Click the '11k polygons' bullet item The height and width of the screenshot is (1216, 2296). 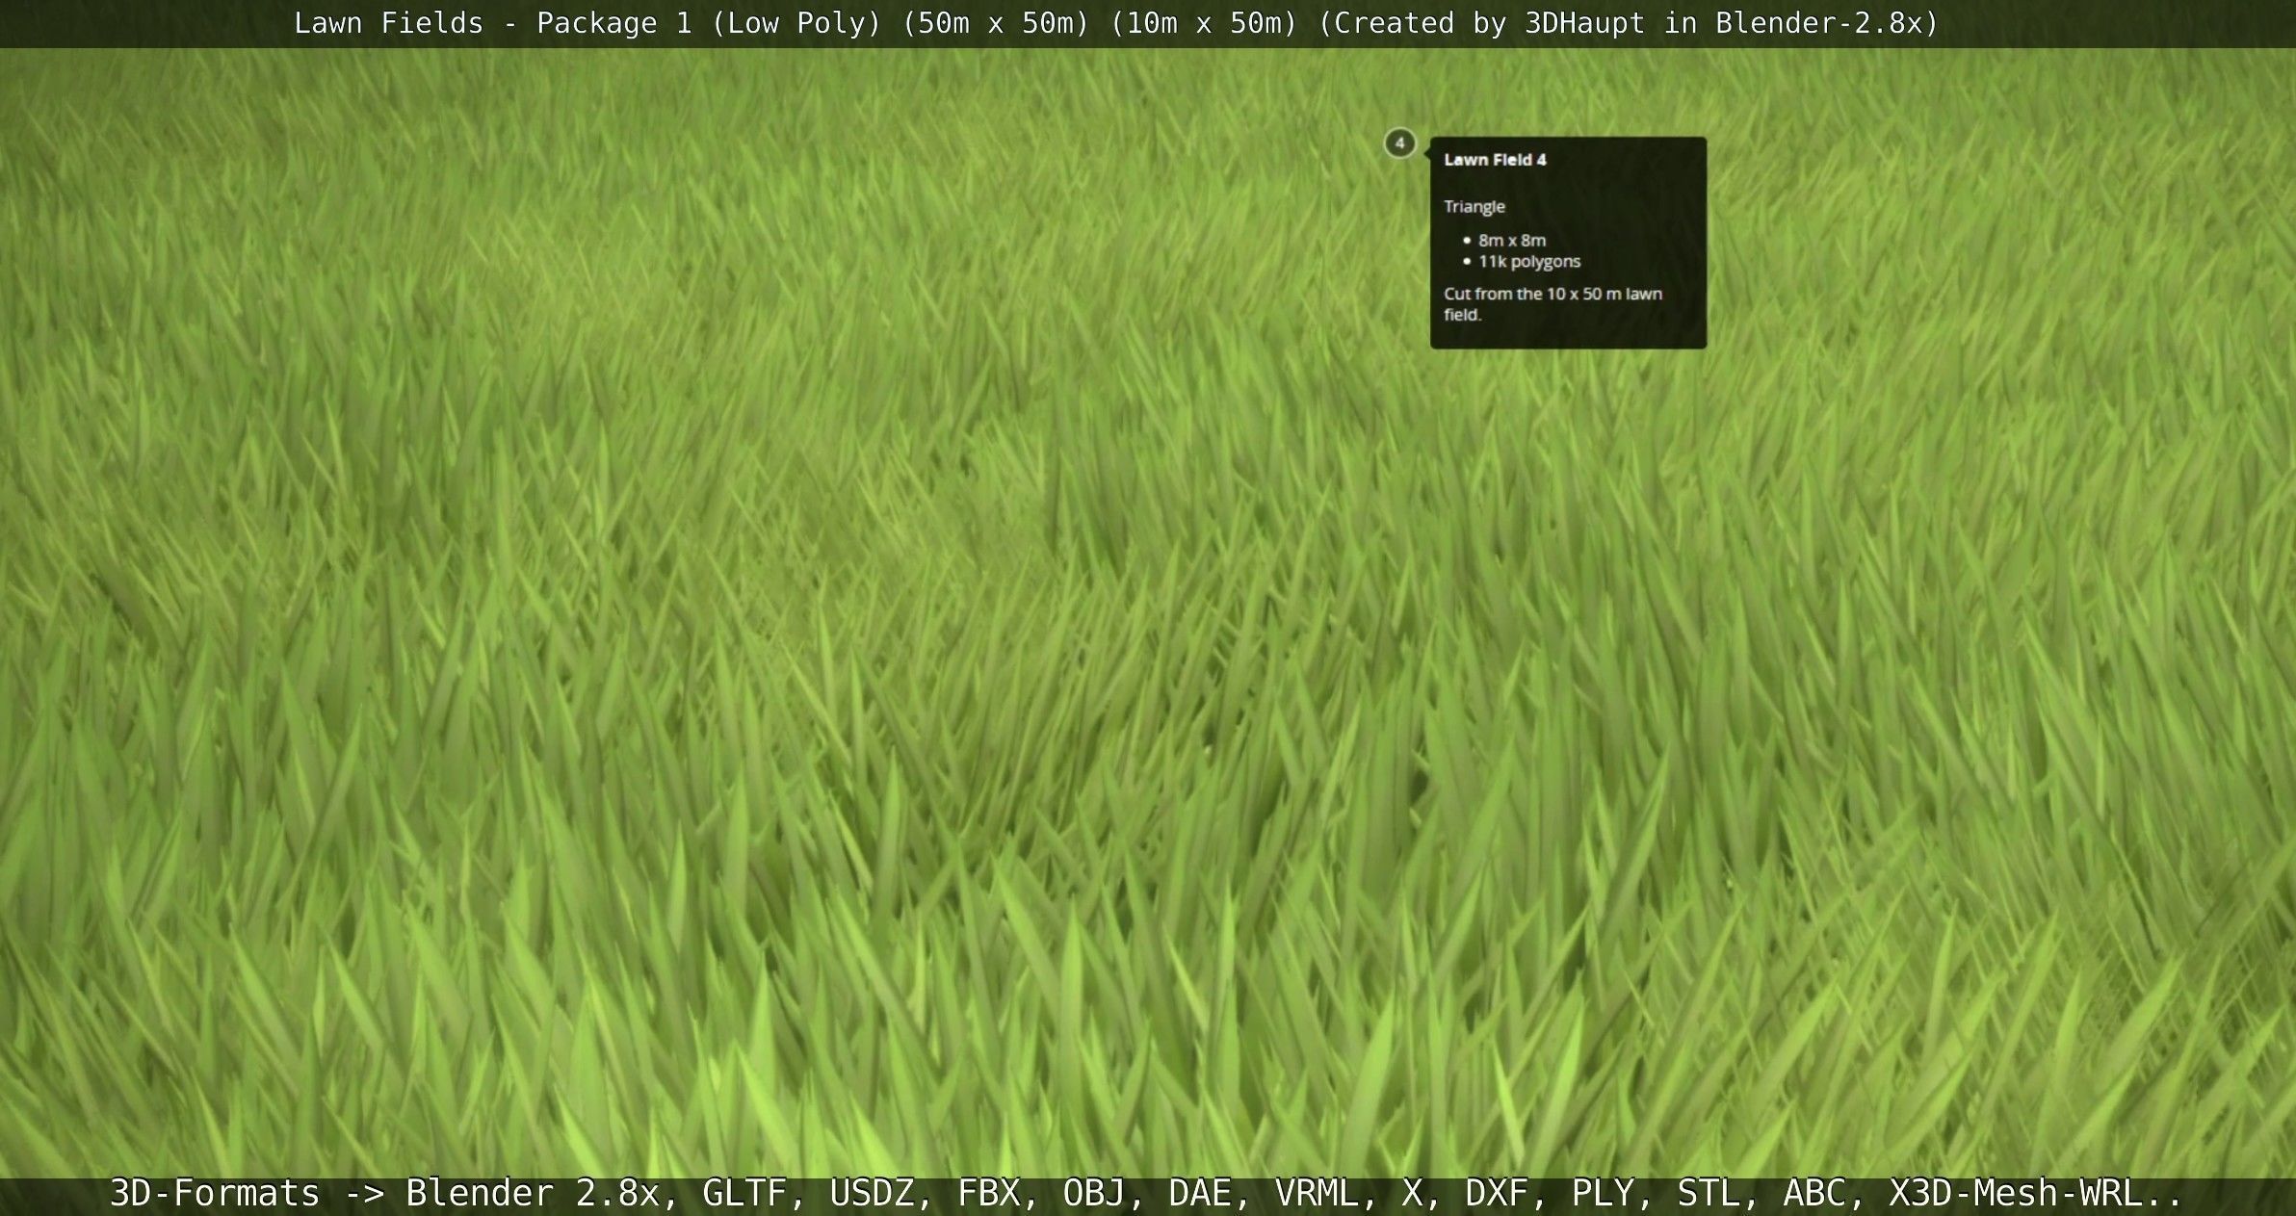1529,261
